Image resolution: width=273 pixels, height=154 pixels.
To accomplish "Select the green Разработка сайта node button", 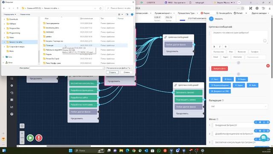I will coord(83,98).
